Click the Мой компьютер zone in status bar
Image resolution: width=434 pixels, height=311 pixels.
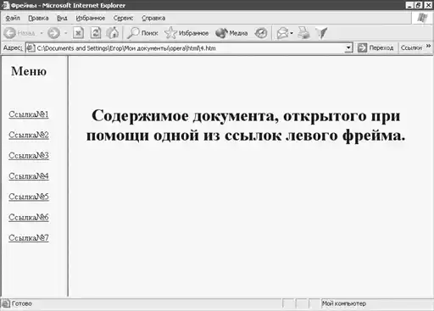344,303
